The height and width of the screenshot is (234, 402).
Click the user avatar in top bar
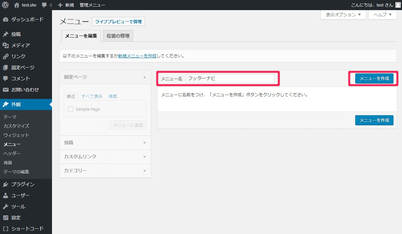coord(397,5)
